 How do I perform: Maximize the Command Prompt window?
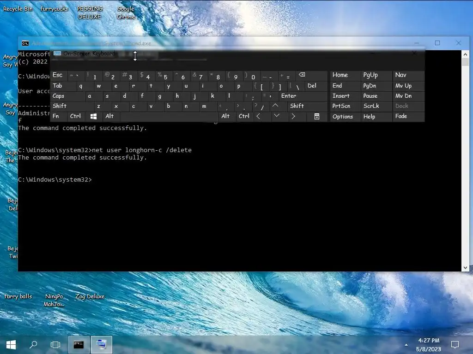click(437, 43)
